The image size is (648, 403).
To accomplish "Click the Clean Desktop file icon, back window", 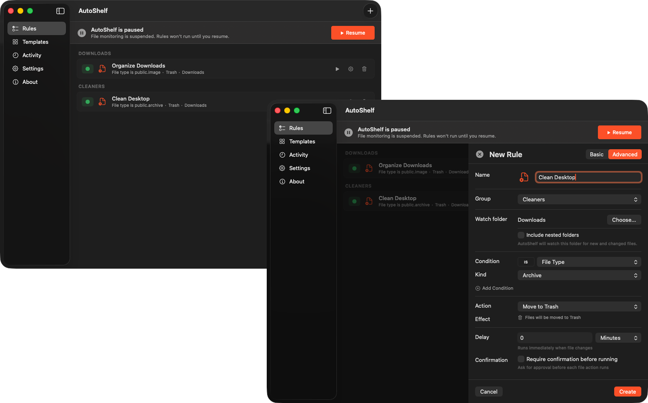I will [102, 102].
